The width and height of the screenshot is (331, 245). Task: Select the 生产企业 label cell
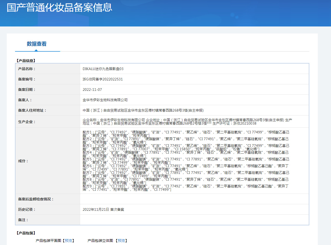point(48,121)
